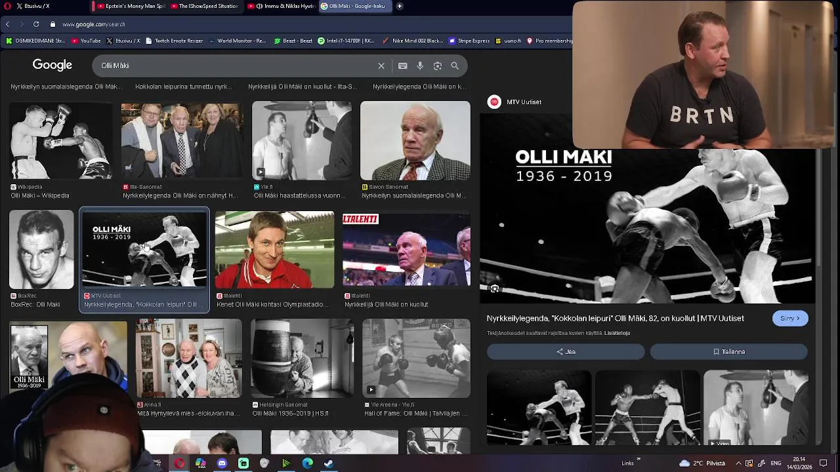Open the weather widget showing 2°C Pilvistä
Image resolution: width=840 pixels, height=472 pixels.
[702, 463]
